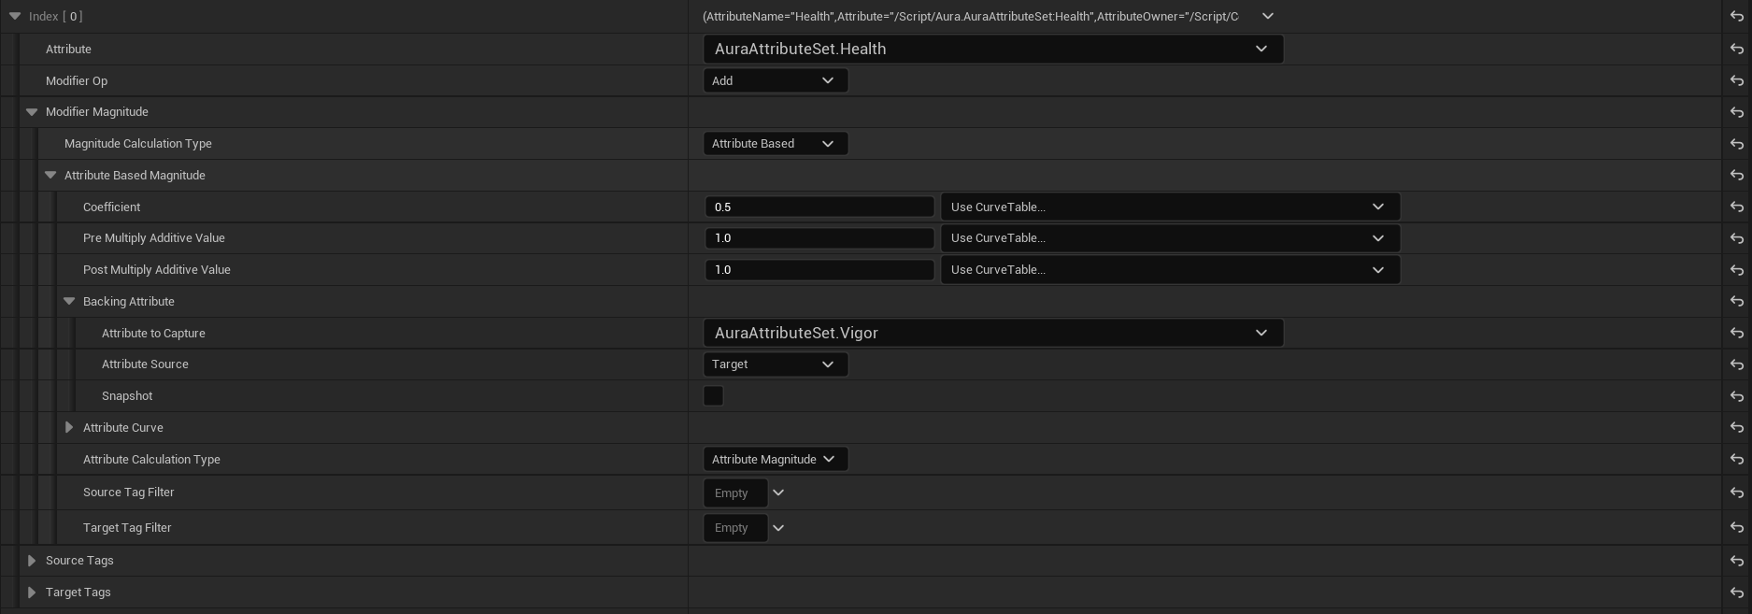Open Target Tag Filter dropdown arrow
The image size is (1752, 614).
[778, 528]
